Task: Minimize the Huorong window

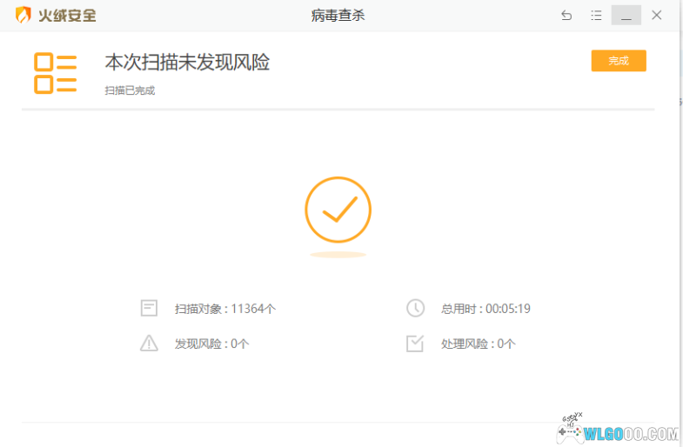Action: point(626,16)
